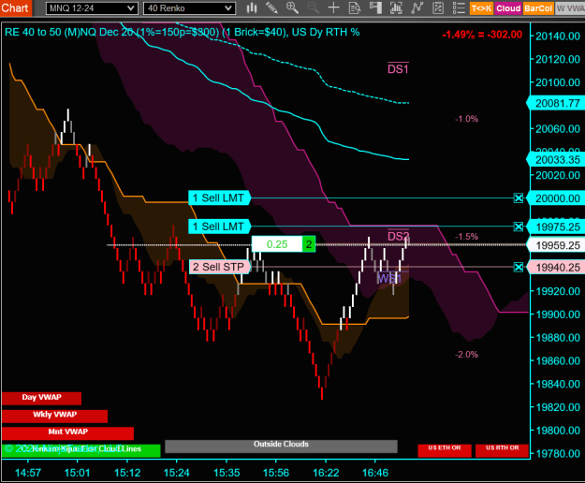Viewport: 585px width, 483px height.
Task: Toggle the T<>K button
Action: [x=481, y=8]
